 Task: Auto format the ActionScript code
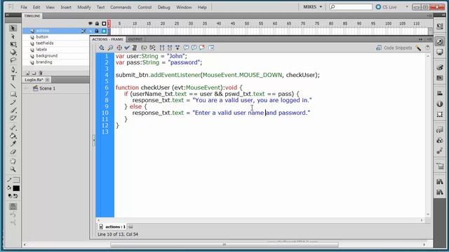tap(135, 48)
